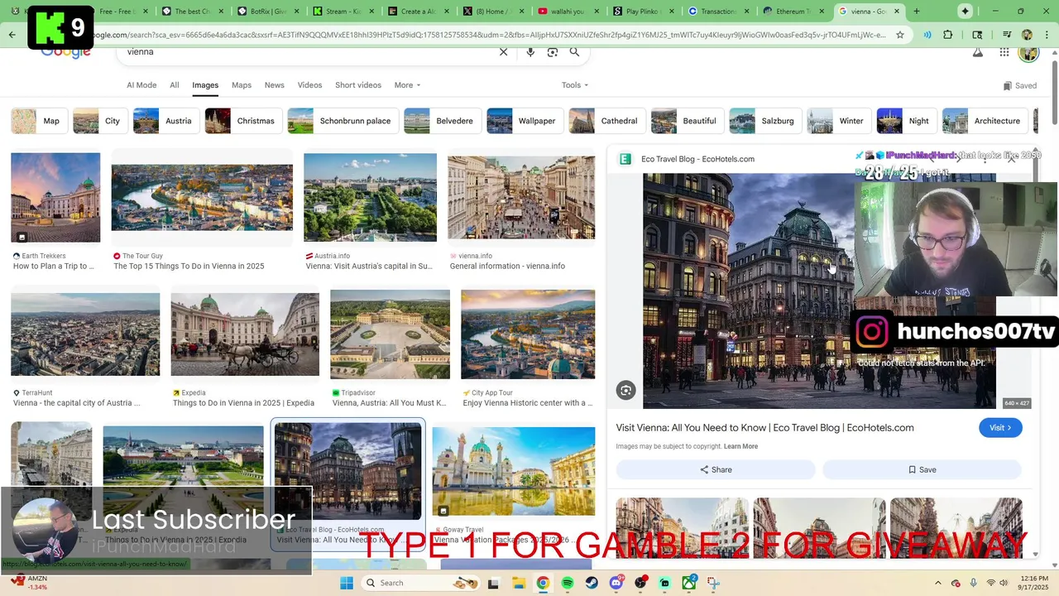Go back in browser history
Viewport: 1059px width, 596px height.
click(12, 35)
